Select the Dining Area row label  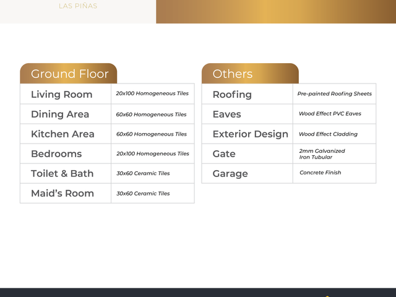coord(60,114)
